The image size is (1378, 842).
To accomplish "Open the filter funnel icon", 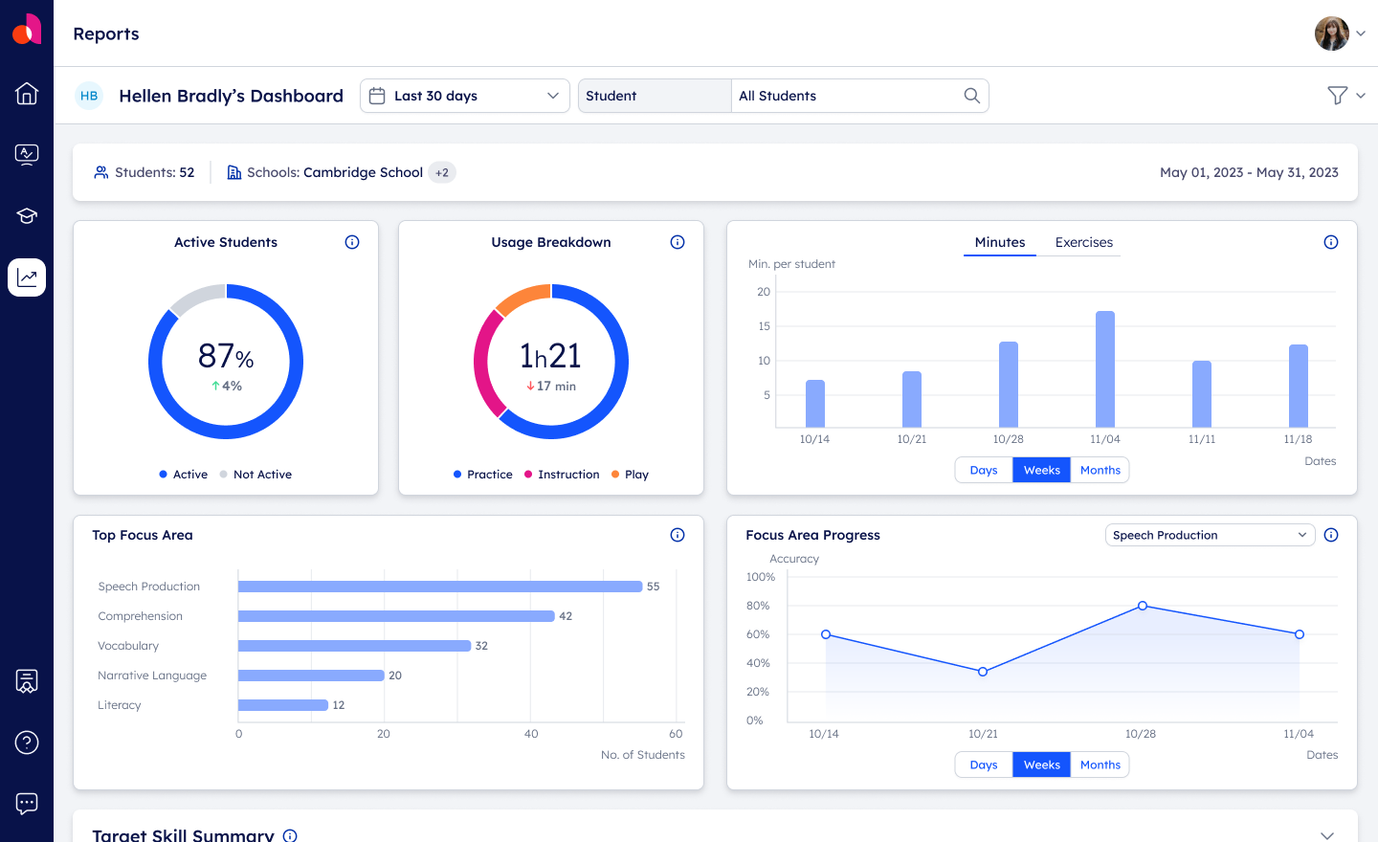I will 1338,95.
